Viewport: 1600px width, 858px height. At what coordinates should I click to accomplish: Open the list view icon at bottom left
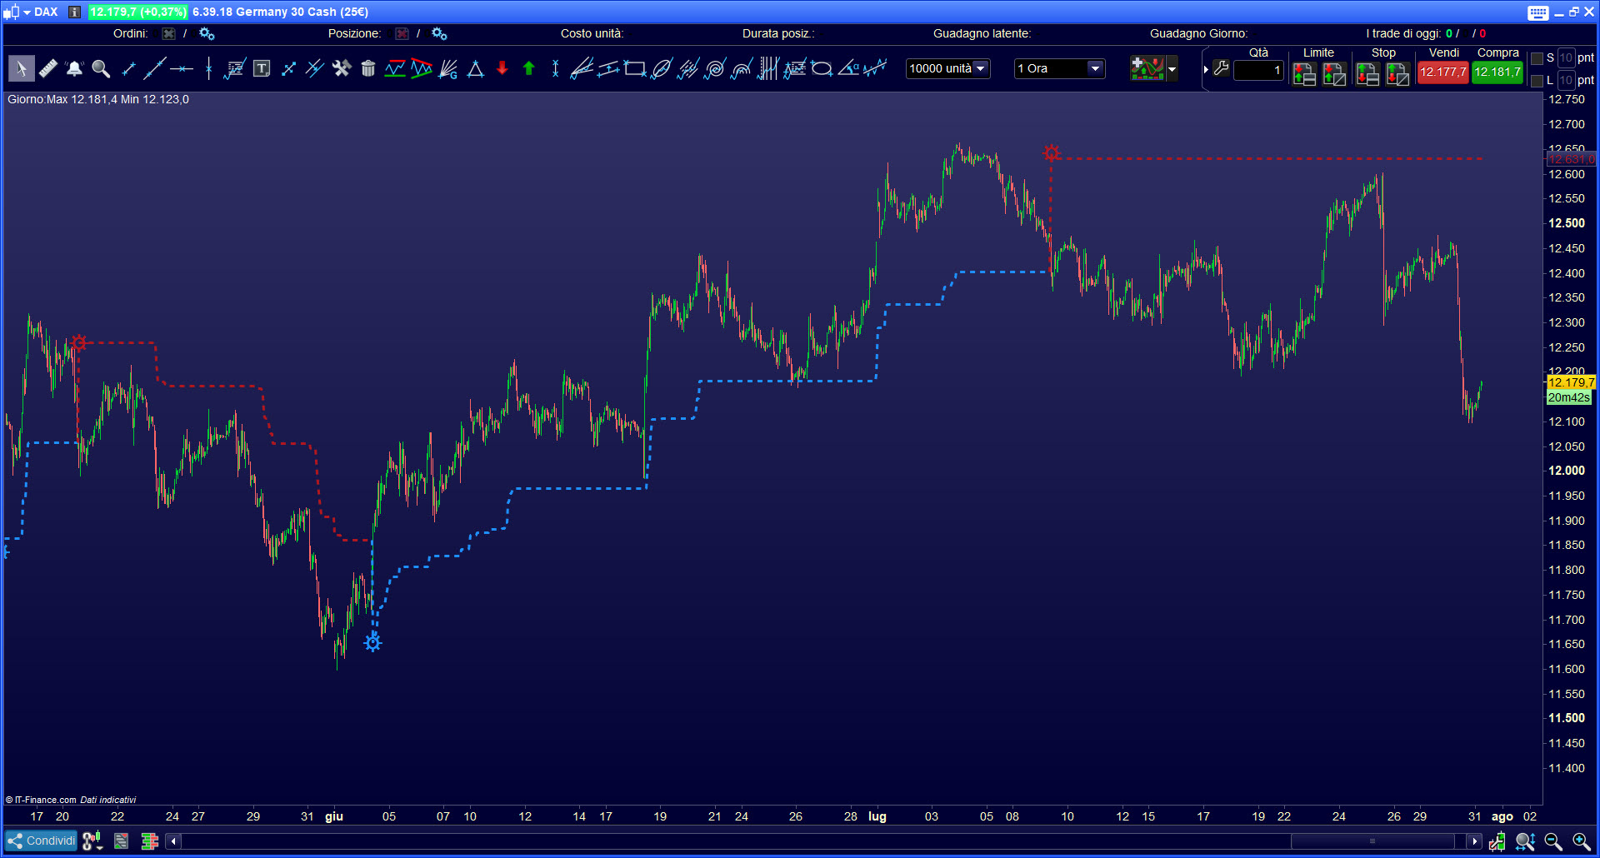121,841
